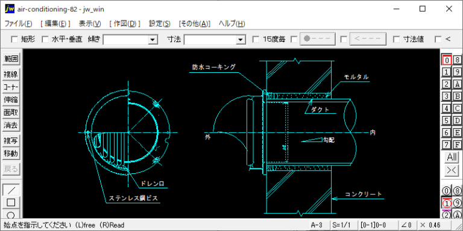Image resolution: width=463 pixels, height=231 pixels.
Task: Open the ファイル(F) menu
Action: (18, 23)
